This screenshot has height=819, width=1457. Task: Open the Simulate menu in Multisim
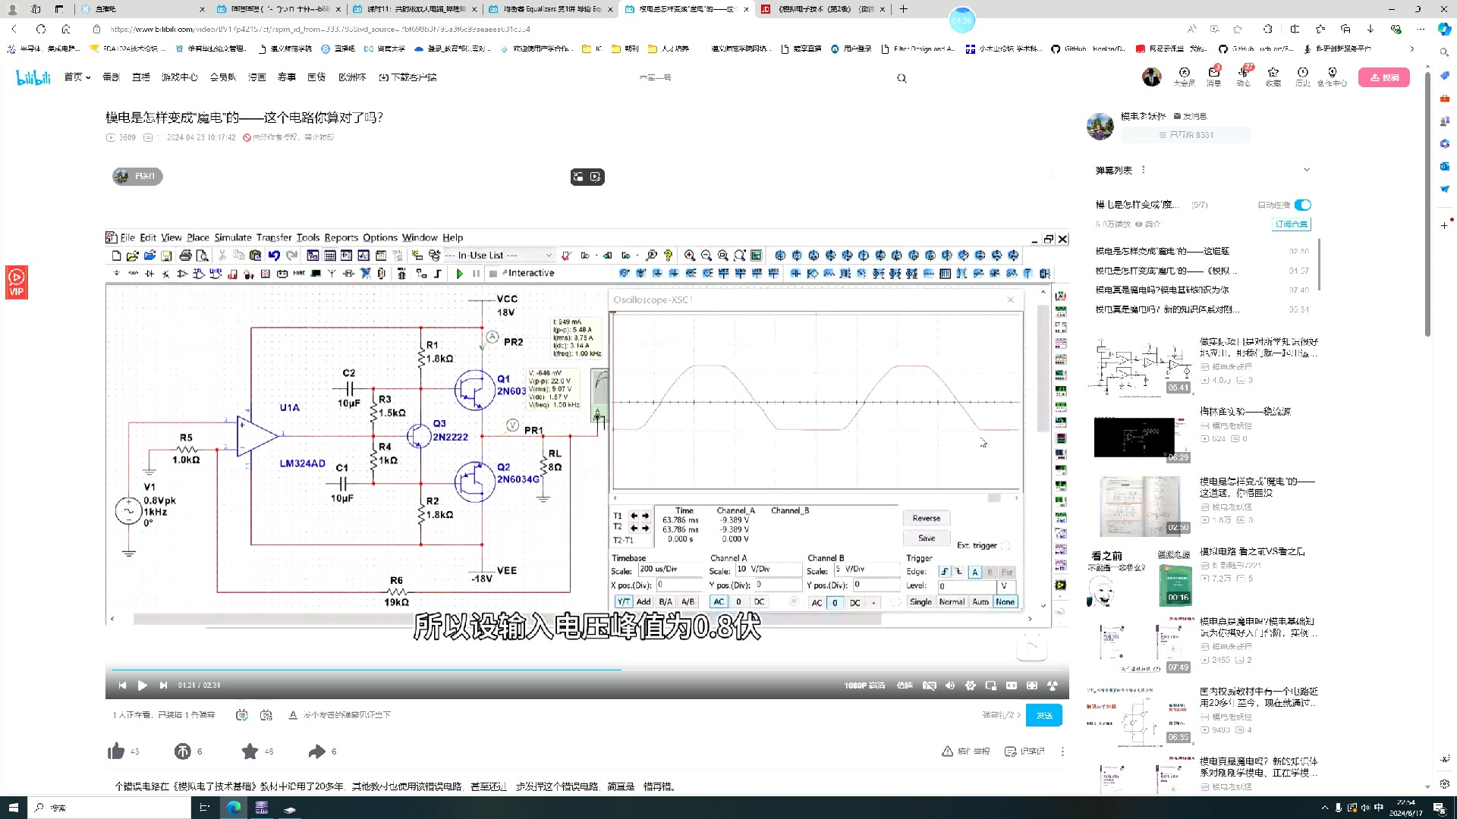coord(232,237)
